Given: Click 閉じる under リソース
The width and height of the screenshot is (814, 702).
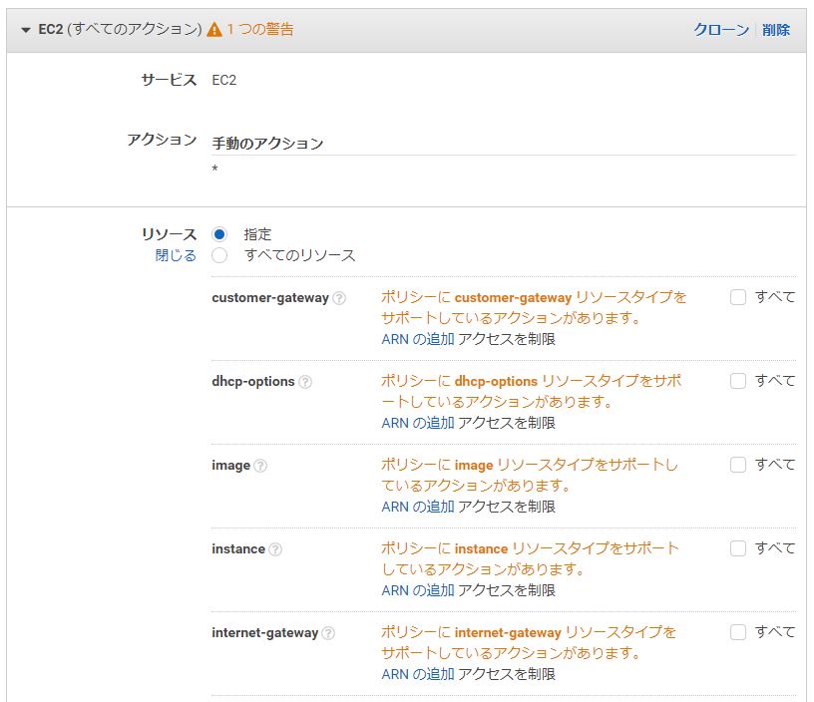Looking at the screenshot, I should click(176, 255).
